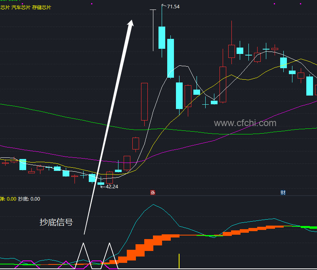Open the 存储芯片 concept tag
Screen dimensions: 317x270
pyautogui.click(x=42, y=8)
